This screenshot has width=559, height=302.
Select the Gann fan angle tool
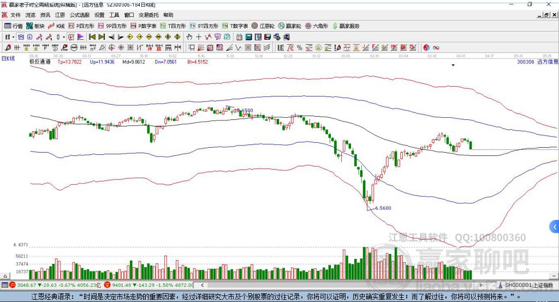click(x=201, y=47)
